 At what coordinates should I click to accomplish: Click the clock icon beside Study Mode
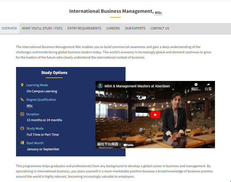[22, 128]
